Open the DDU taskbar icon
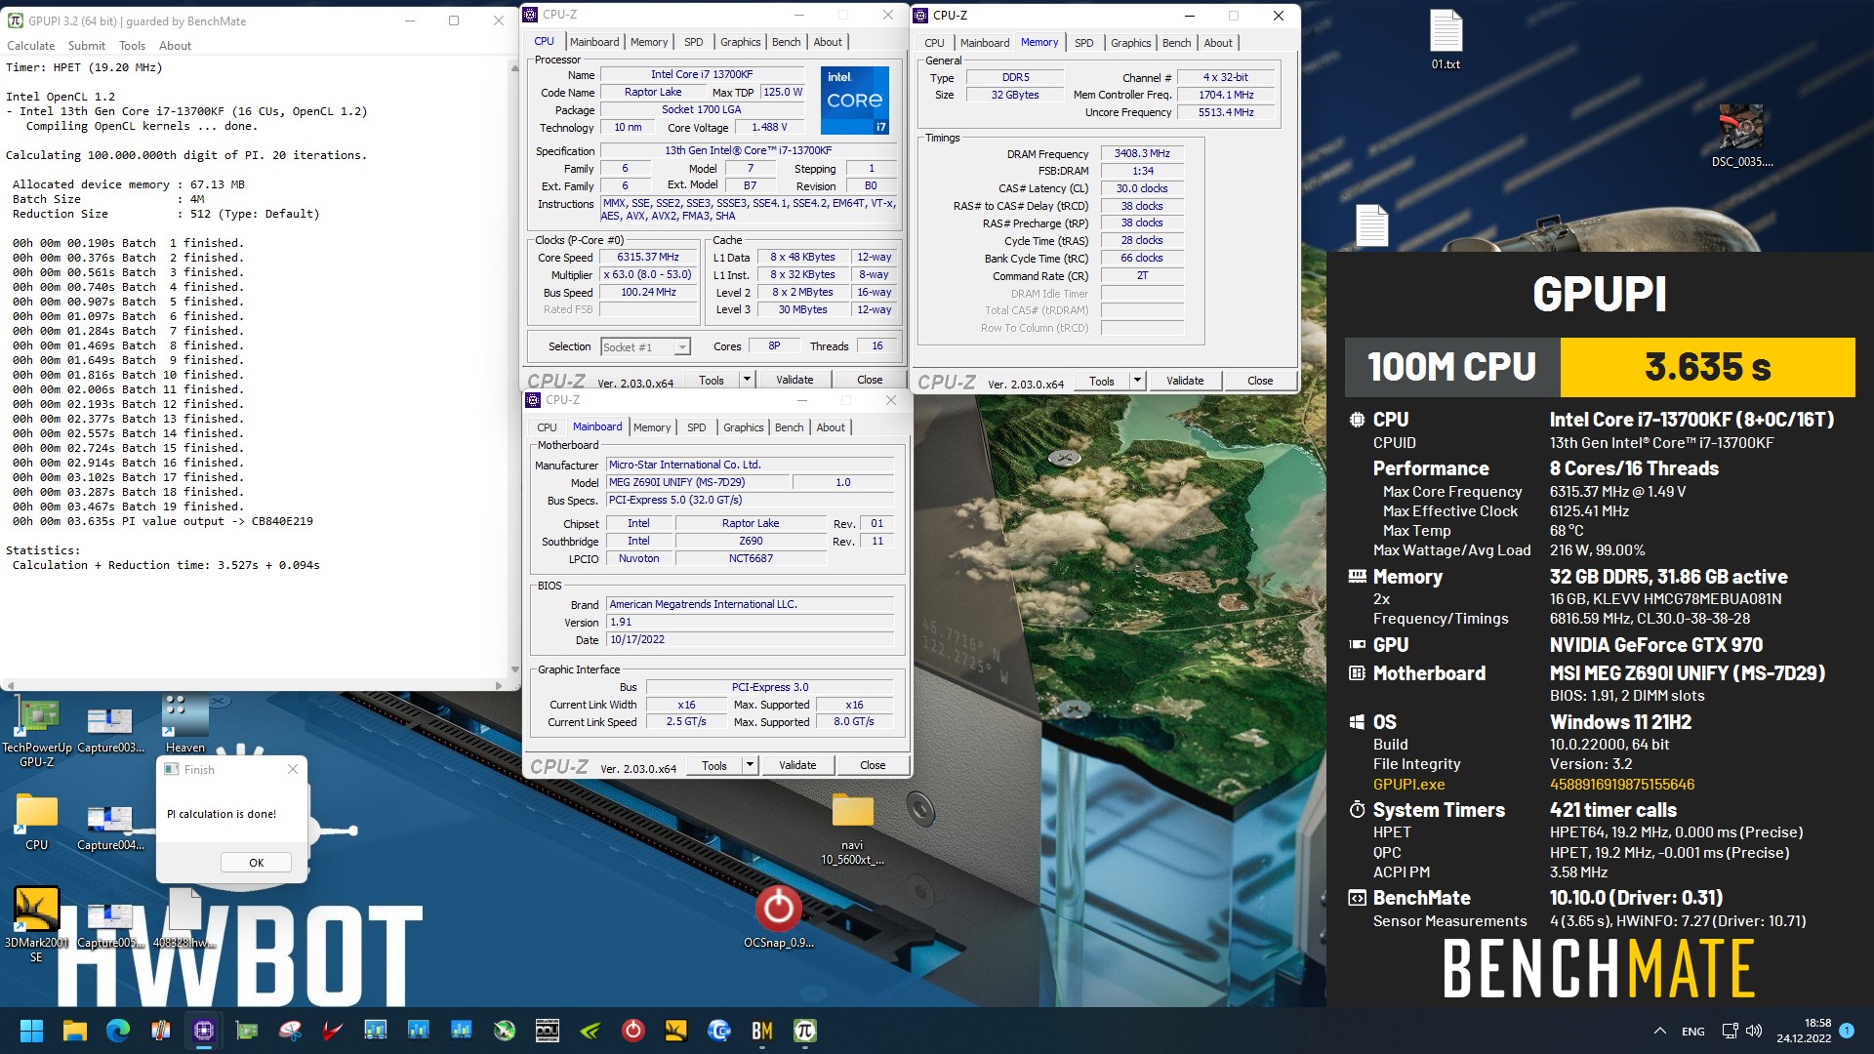The width and height of the screenshot is (1874, 1054). click(x=548, y=1031)
